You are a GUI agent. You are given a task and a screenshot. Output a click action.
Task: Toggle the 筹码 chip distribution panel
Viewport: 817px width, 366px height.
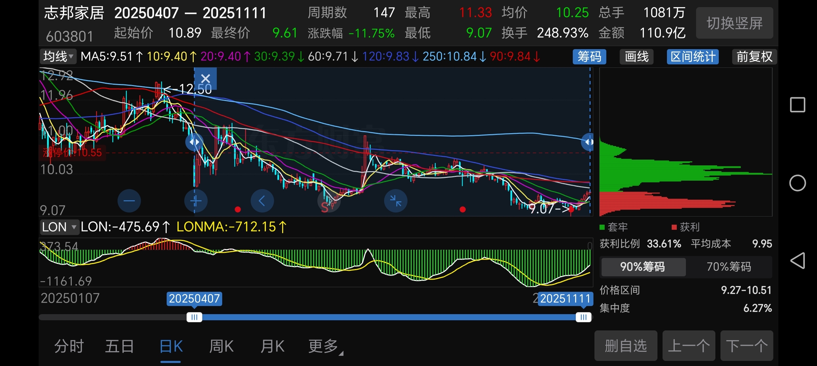pos(589,57)
